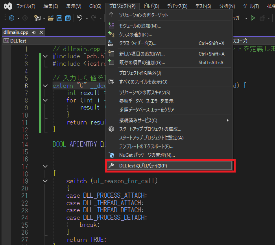Click スタートアップ プロジェクトの構成 gear entry
This screenshot has height=245, width=275.
pos(150,129)
